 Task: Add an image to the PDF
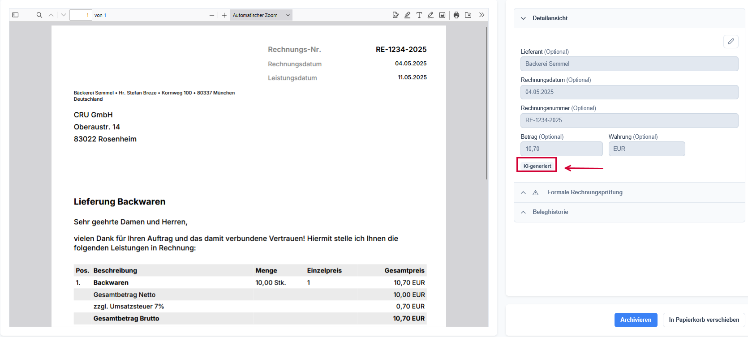pyautogui.click(x=442, y=15)
